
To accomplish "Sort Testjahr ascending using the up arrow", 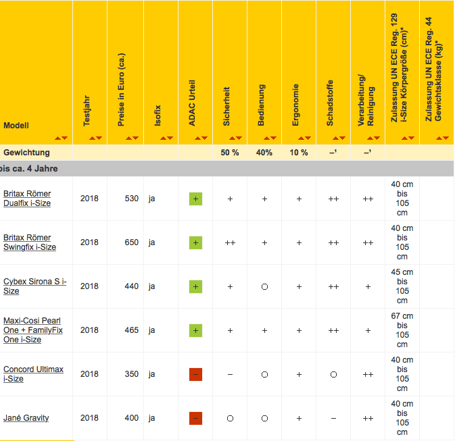I will [x=92, y=138].
